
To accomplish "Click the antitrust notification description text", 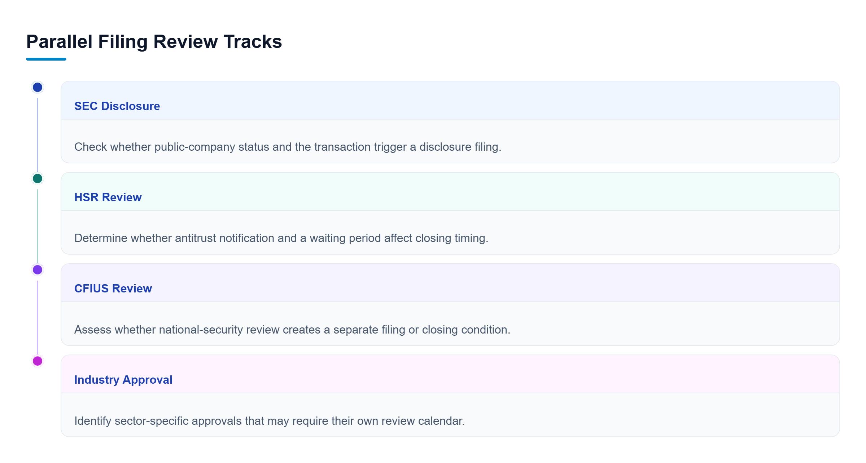I will pos(281,238).
